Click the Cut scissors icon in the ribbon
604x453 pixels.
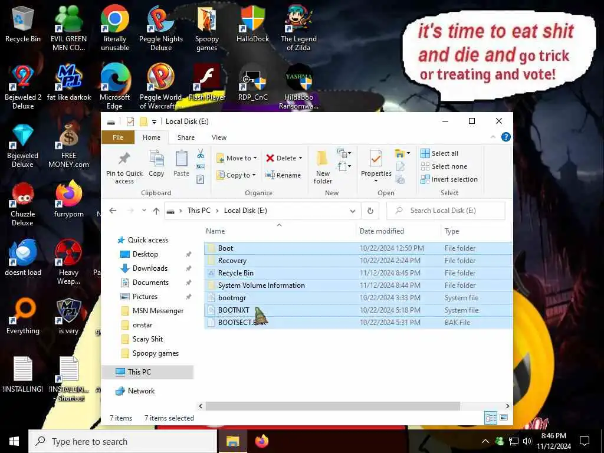201,154
